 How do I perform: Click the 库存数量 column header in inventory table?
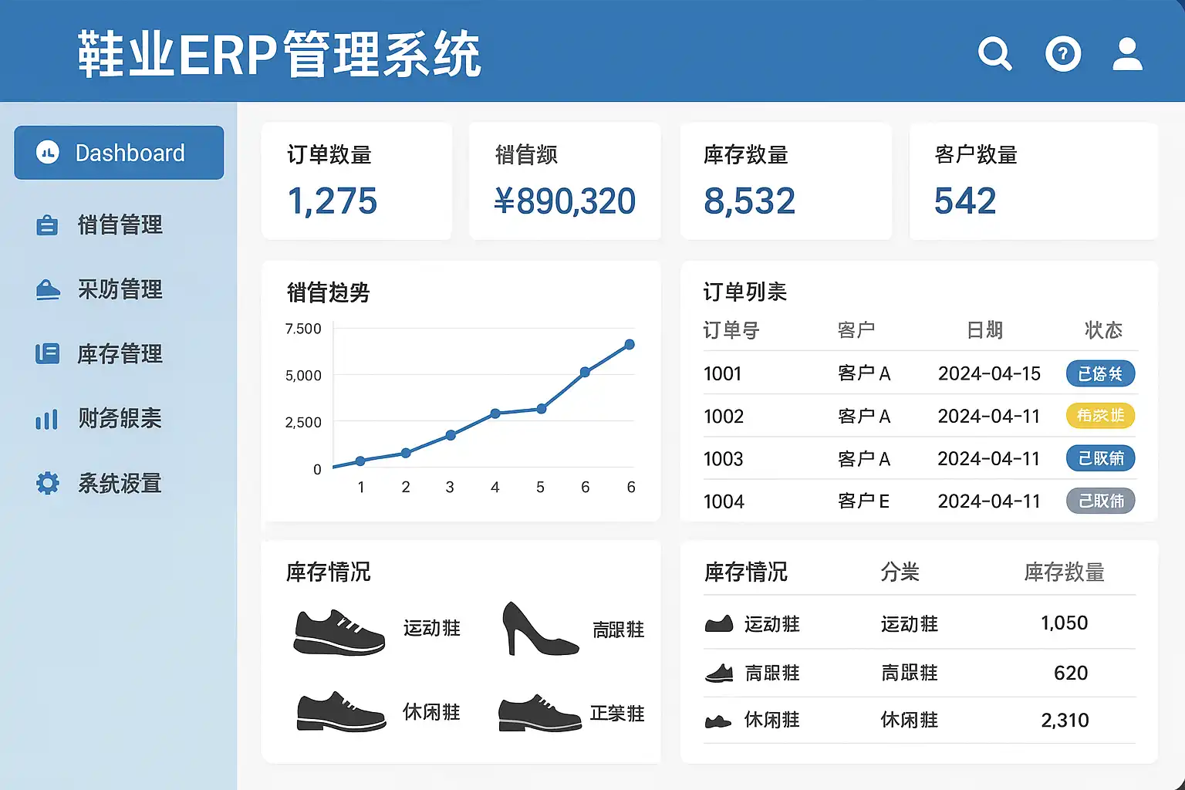click(1065, 572)
